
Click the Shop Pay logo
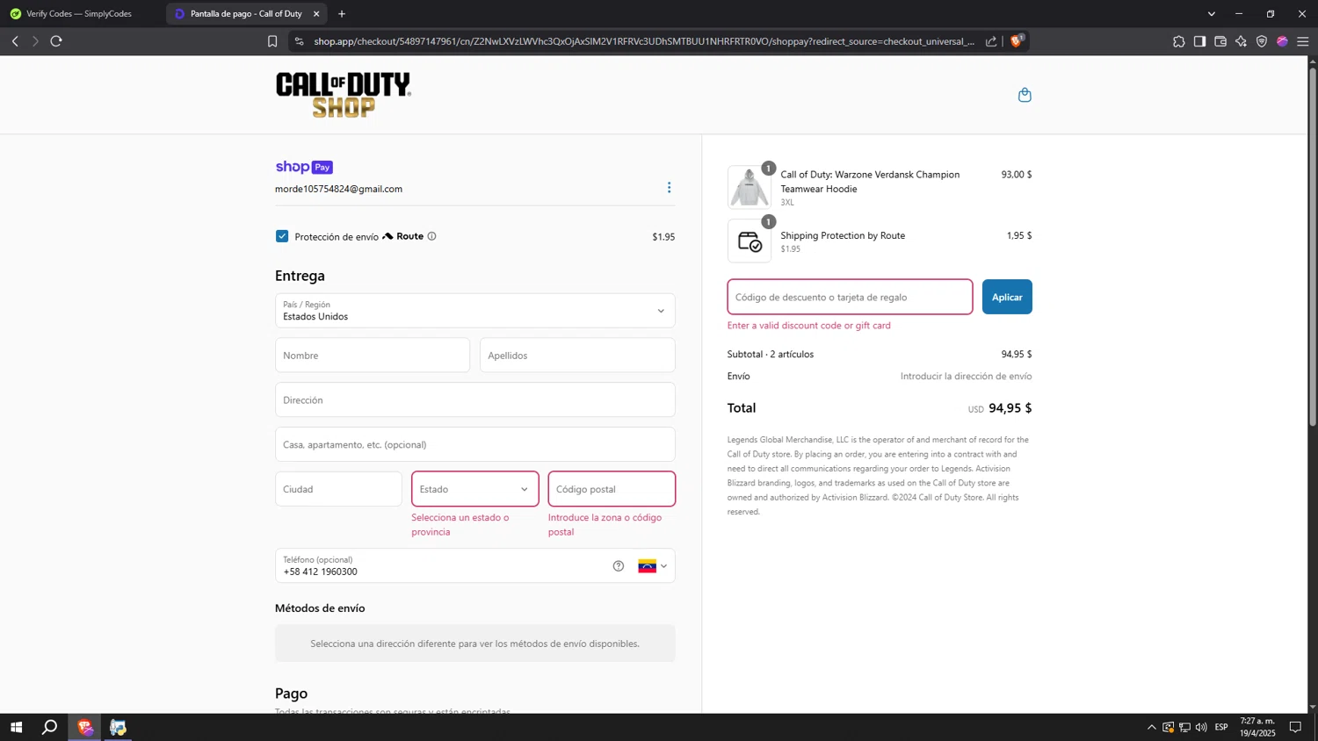click(304, 167)
